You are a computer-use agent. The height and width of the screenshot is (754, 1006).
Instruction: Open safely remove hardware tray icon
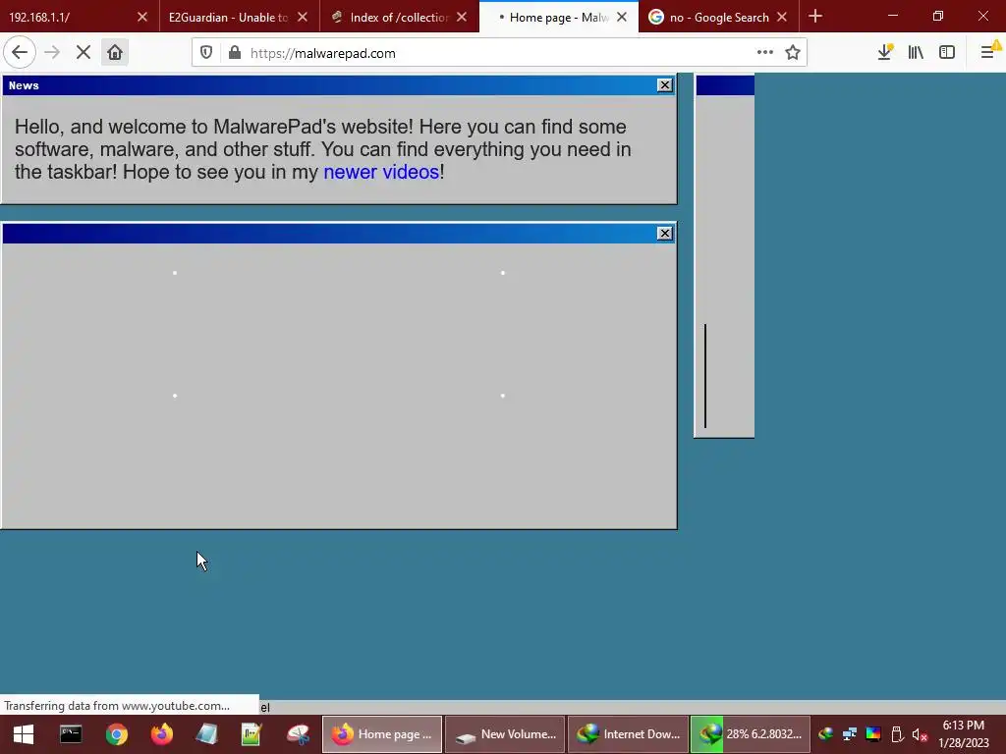coord(897,734)
